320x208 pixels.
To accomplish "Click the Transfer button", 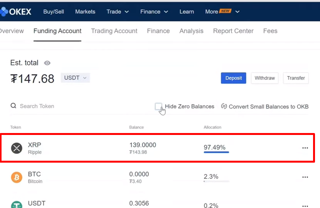I will 296,78.
